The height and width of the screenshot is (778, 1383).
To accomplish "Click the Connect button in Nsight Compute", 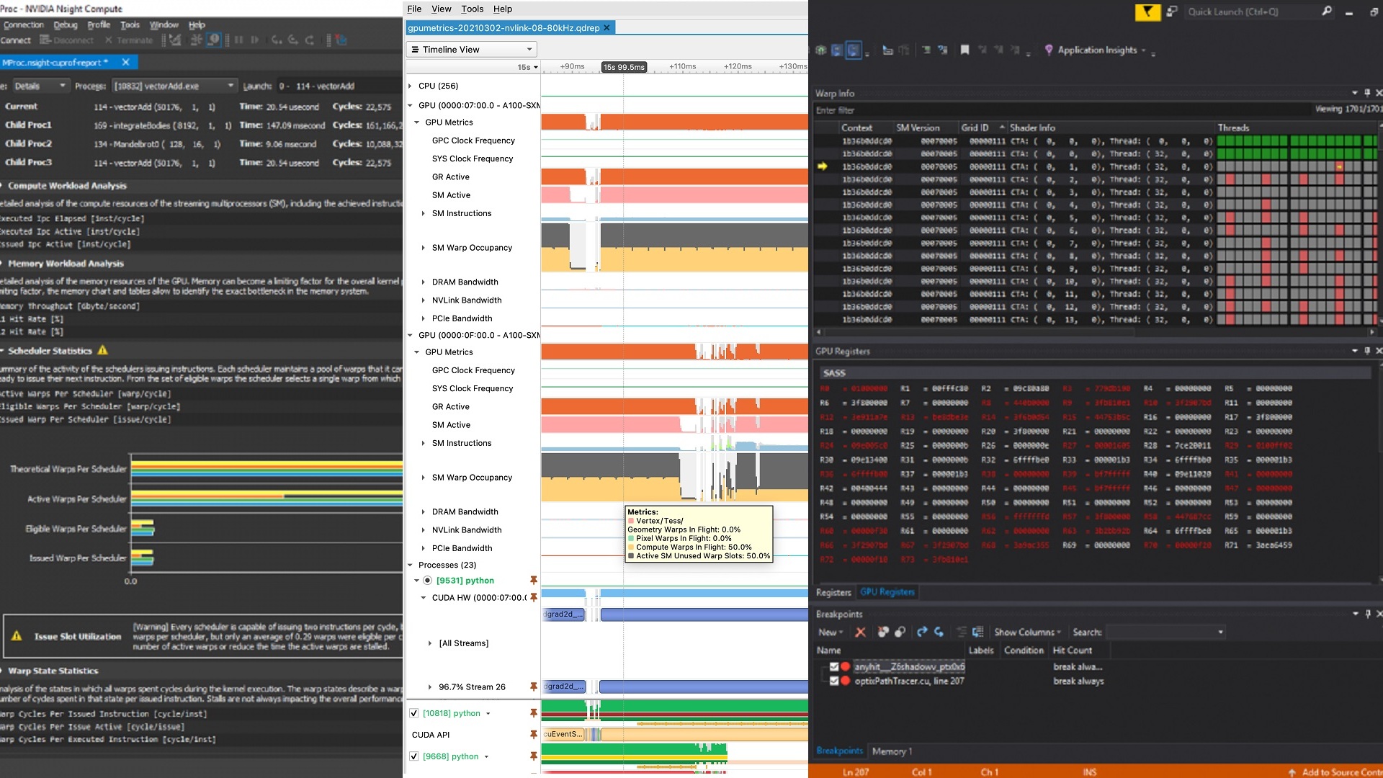I will [16, 40].
